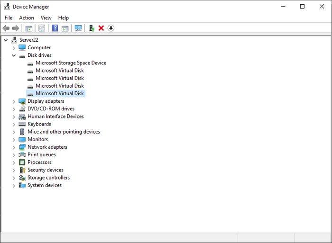
Task: Click the Computer category monitor icon
Action: click(22, 47)
